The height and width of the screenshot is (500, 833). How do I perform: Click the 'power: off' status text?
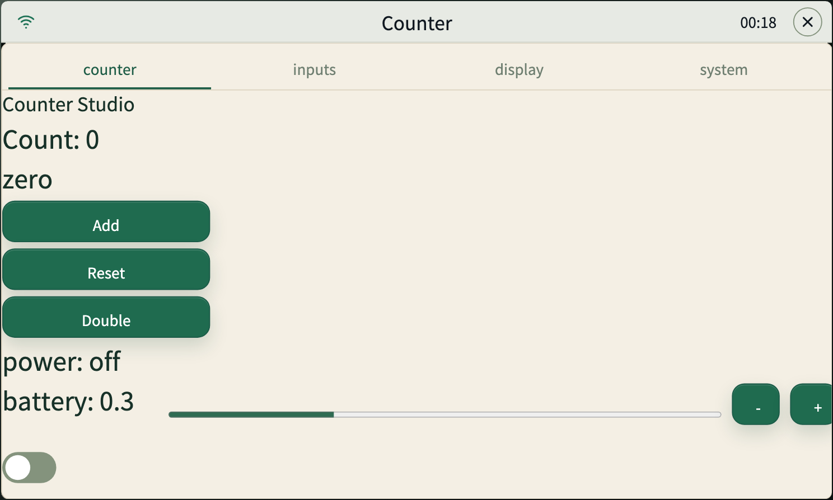coord(62,362)
